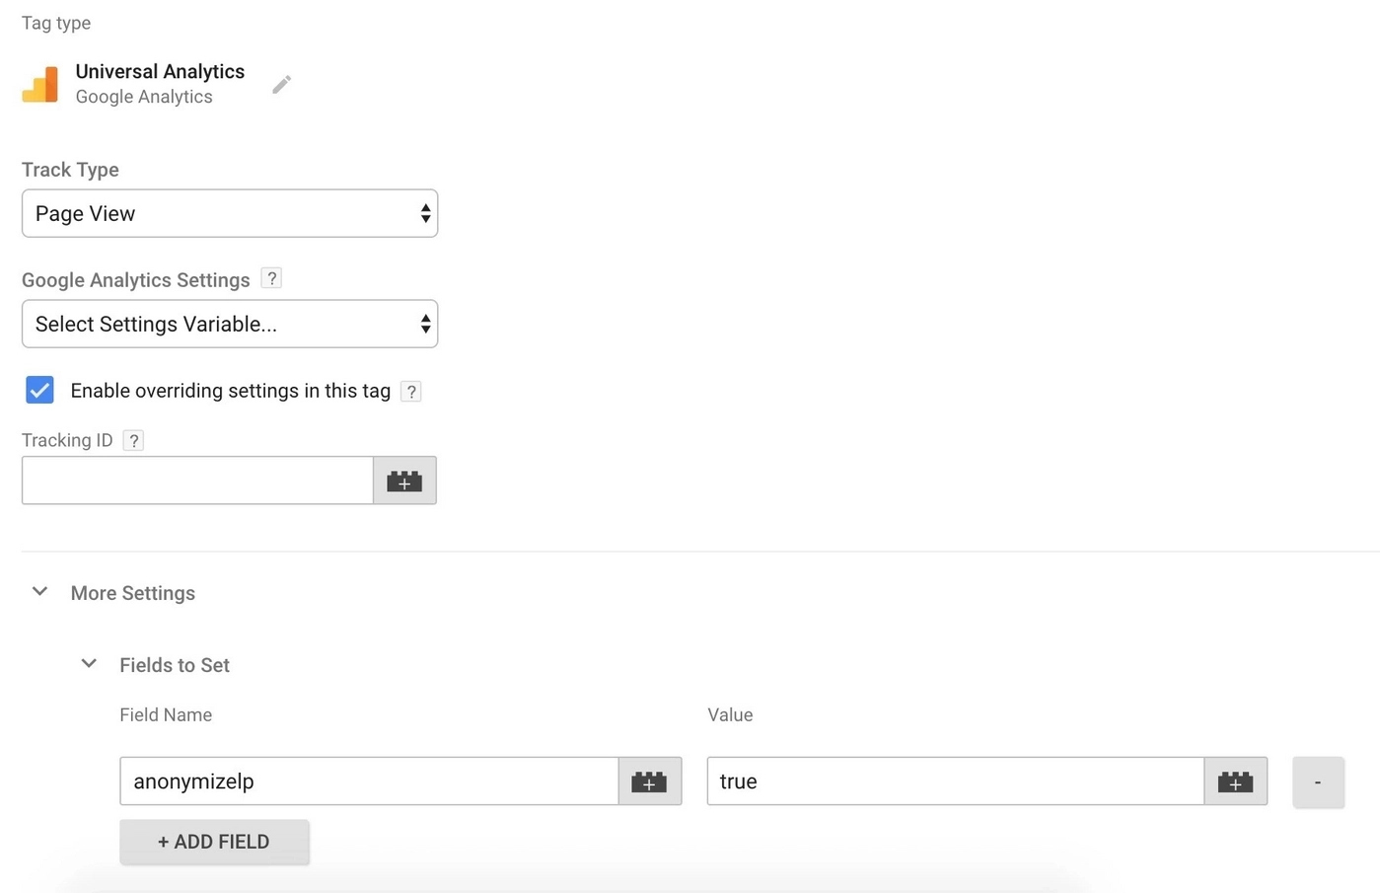Open the Select Settings Variable dropdown

coord(230,324)
